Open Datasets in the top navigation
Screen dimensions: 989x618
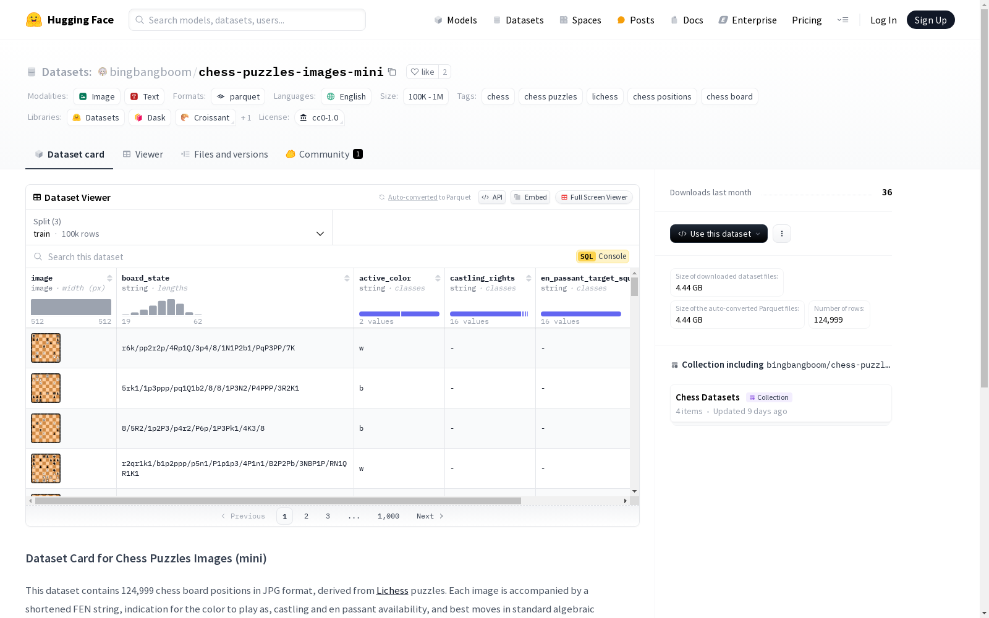[518, 20]
